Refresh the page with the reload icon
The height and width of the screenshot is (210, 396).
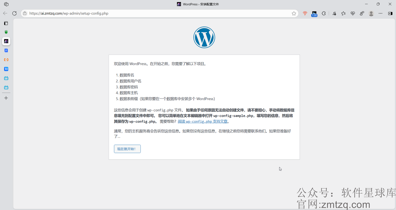click(14, 13)
